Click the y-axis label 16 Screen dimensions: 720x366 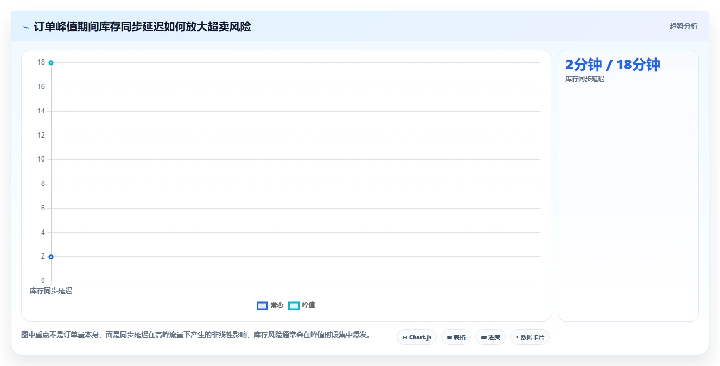tap(41, 87)
